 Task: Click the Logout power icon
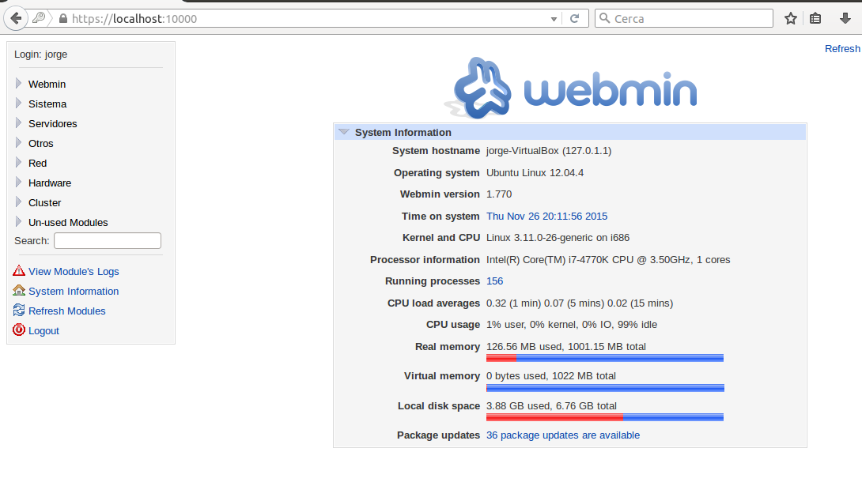18,330
